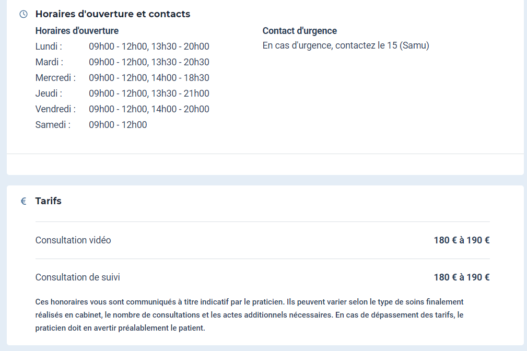The image size is (527, 351).
Task: Click the Consultation de suivi price range
Action: pyautogui.click(x=462, y=277)
